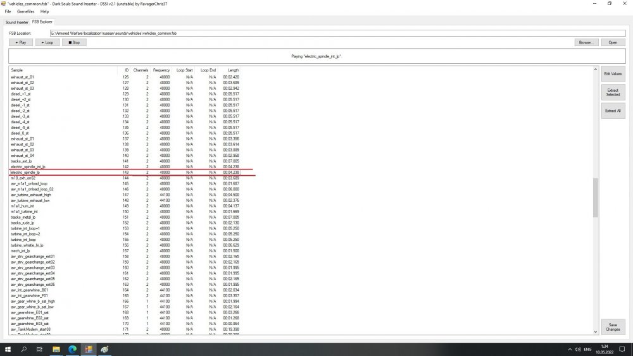Open the Windows Start menu
The height and width of the screenshot is (356, 633).
(x=8, y=349)
